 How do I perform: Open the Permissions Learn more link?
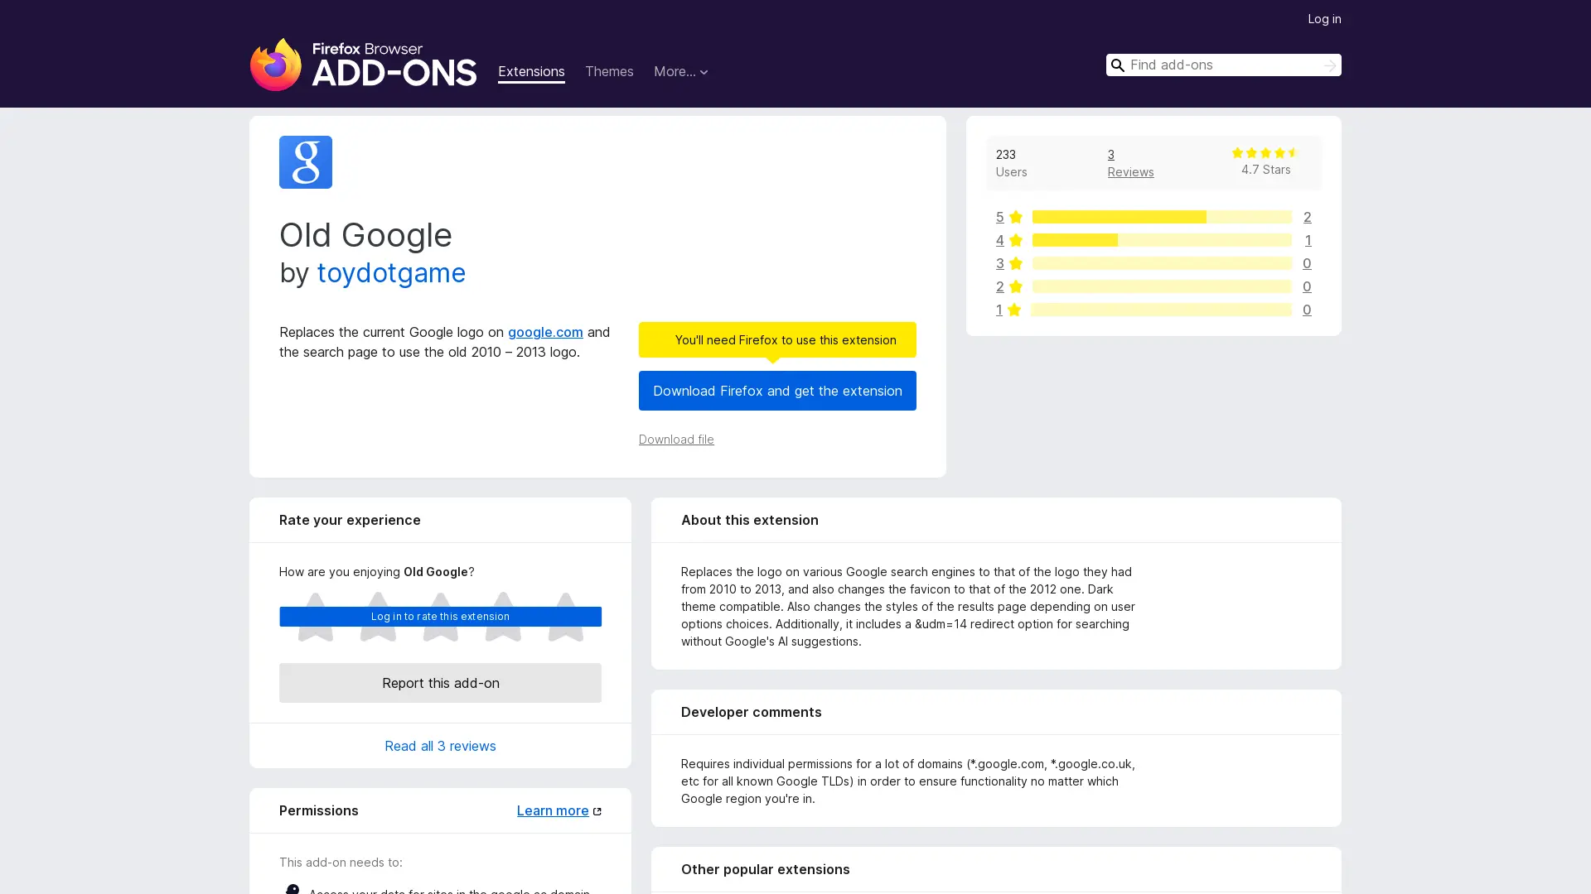click(x=553, y=811)
